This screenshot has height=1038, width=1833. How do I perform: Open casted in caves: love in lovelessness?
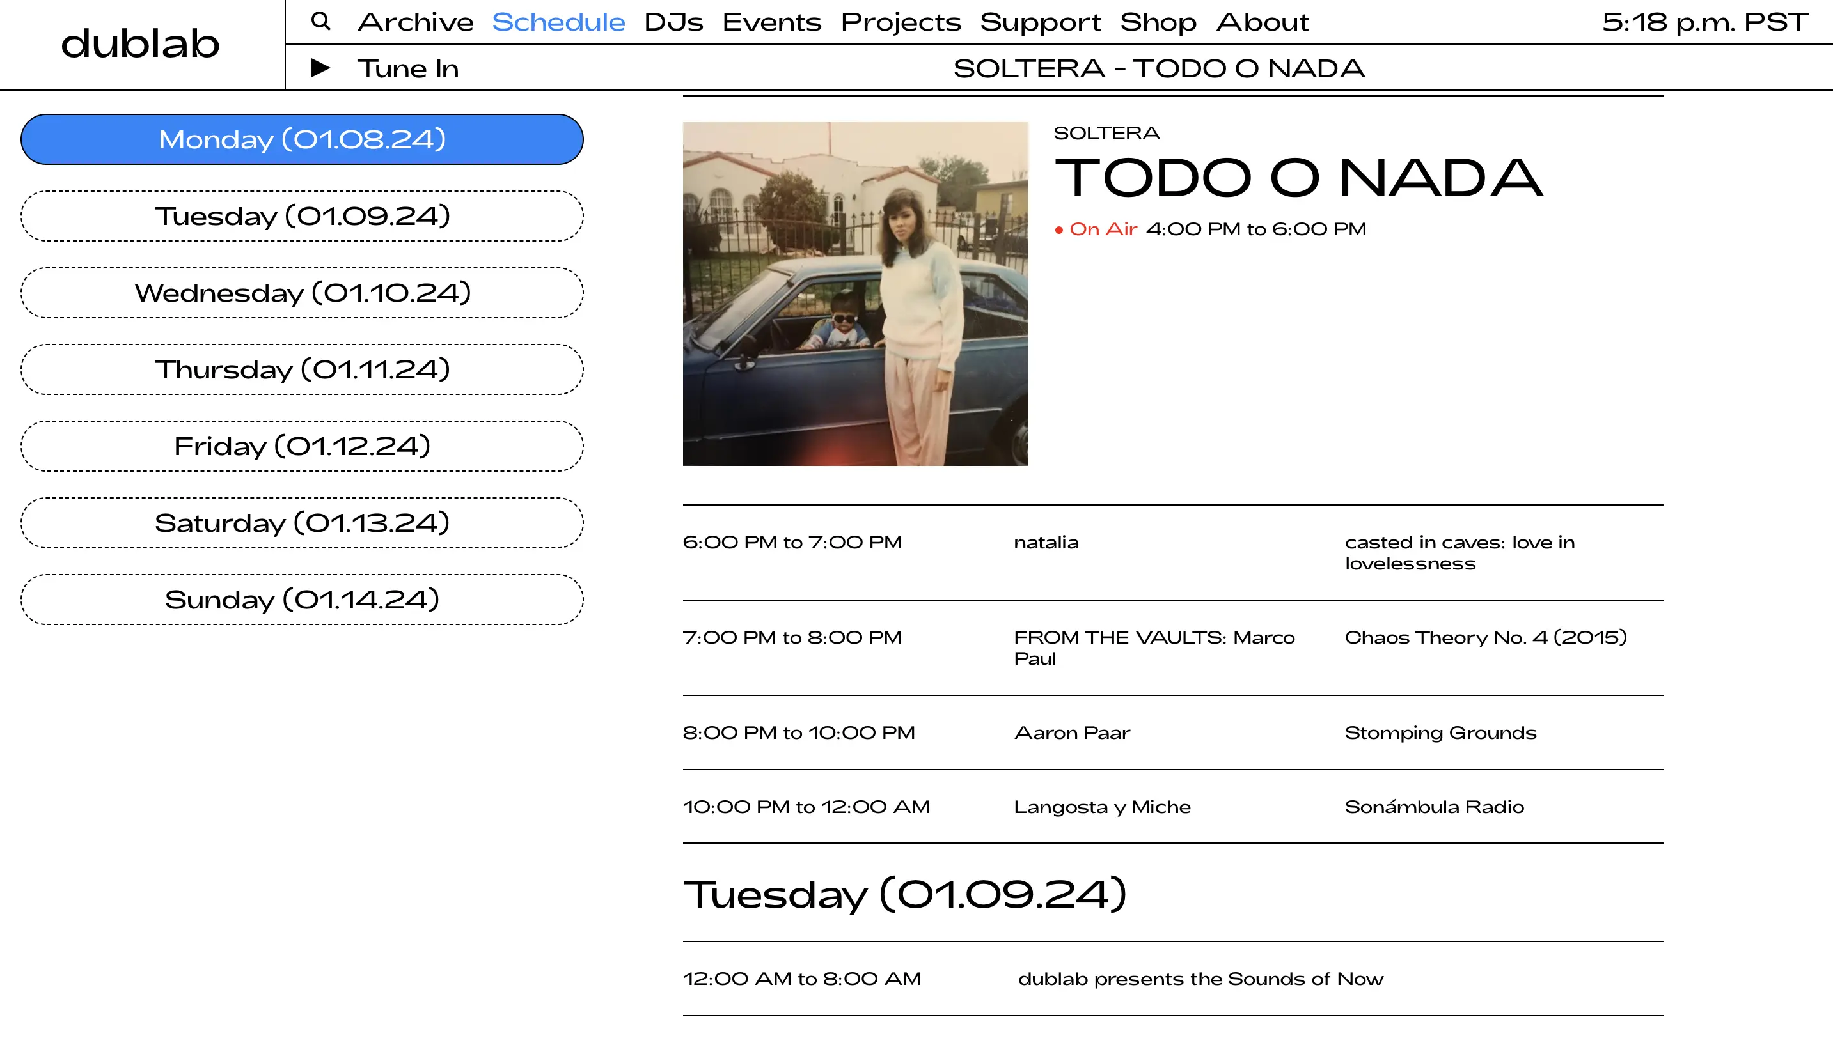point(1459,554)
